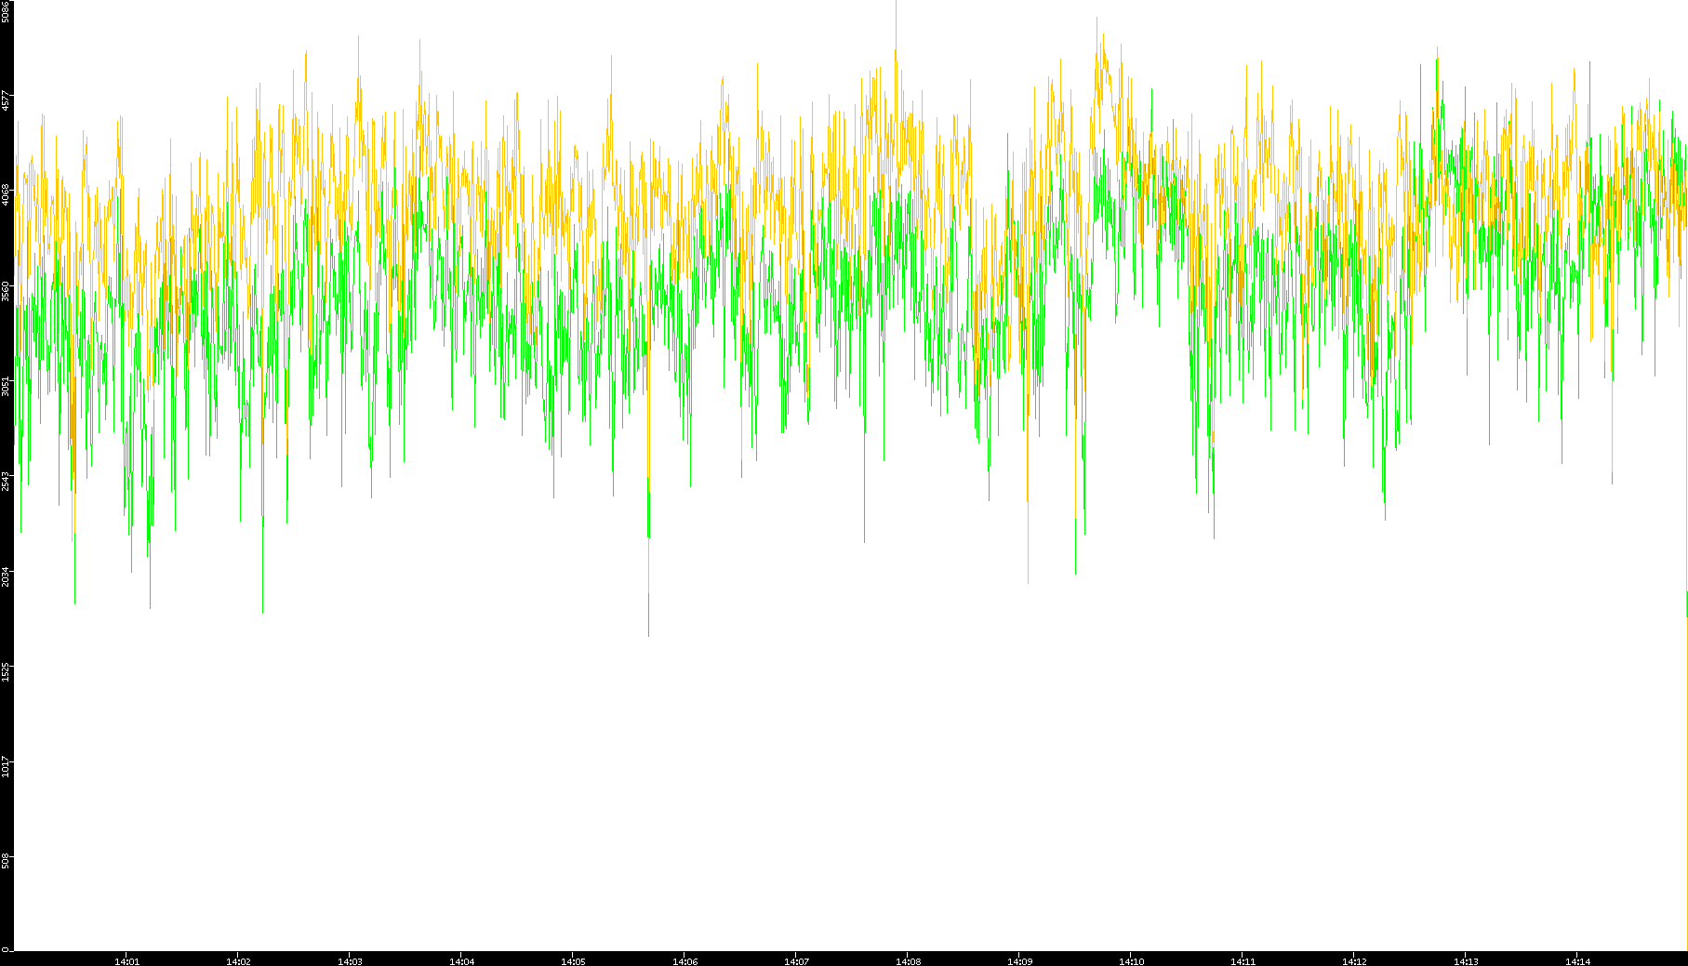Click the 14:11 label on the time axis
This screenshot has height=966, width=1688.
point(1243,961)
